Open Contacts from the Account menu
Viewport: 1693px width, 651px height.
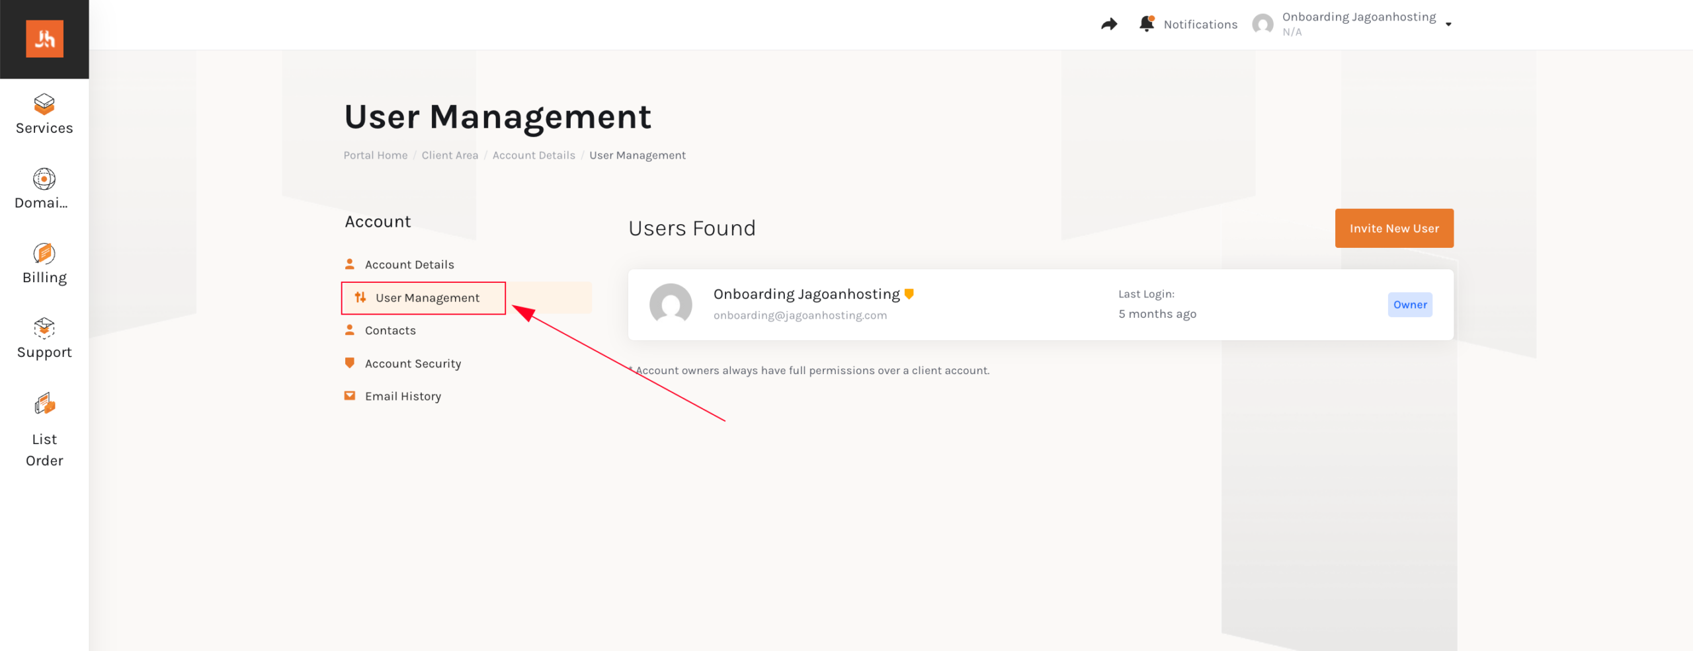pos(390,330)
